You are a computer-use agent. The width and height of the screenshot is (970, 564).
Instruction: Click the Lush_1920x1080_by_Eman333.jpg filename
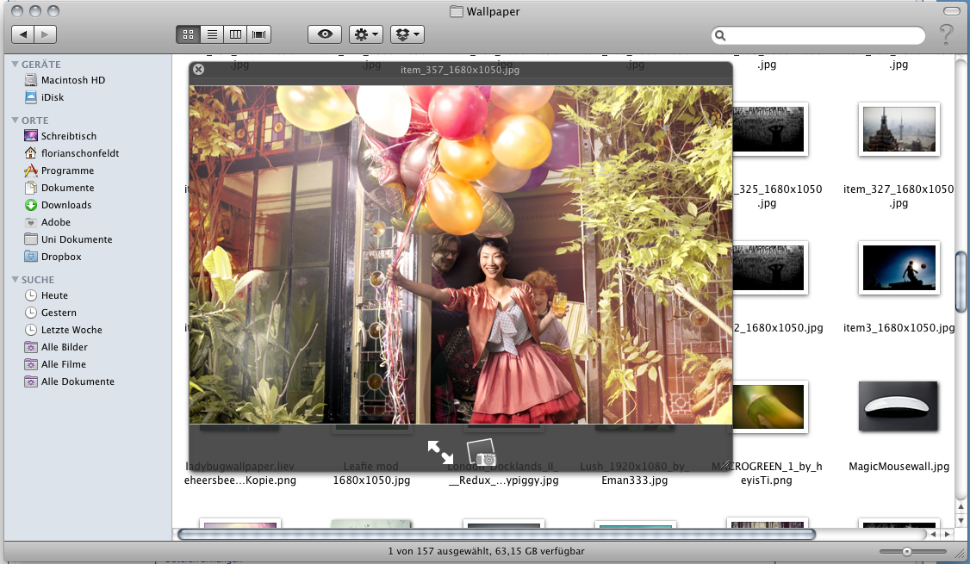point(635,473)
